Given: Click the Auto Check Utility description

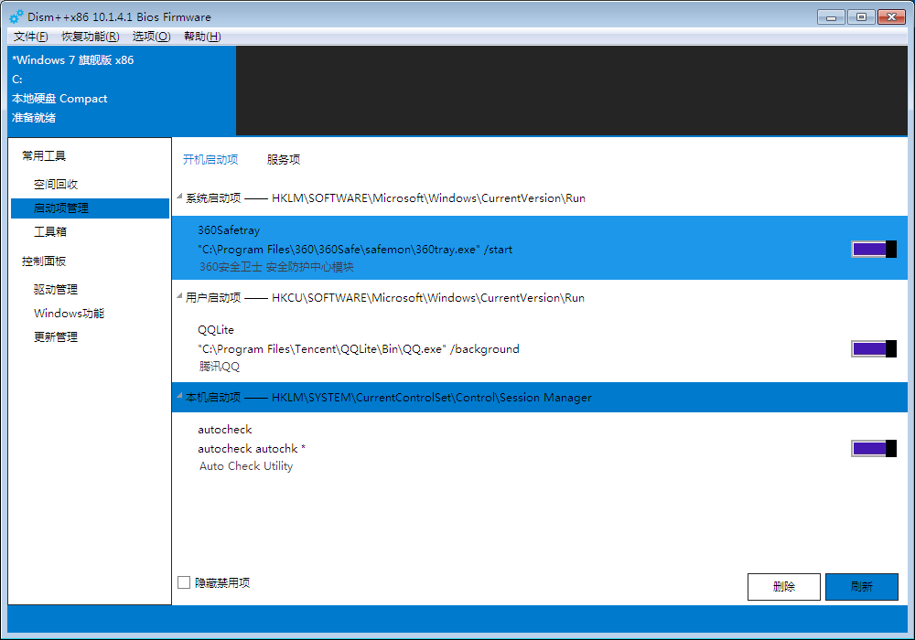Looking at the screenshot, I should (x=246, y=466).
